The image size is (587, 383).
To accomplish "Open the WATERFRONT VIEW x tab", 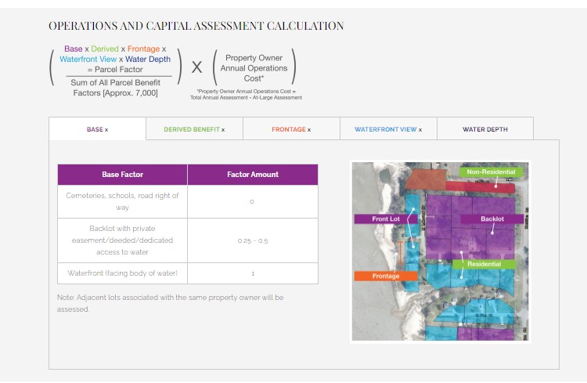I will pos(387,129).
